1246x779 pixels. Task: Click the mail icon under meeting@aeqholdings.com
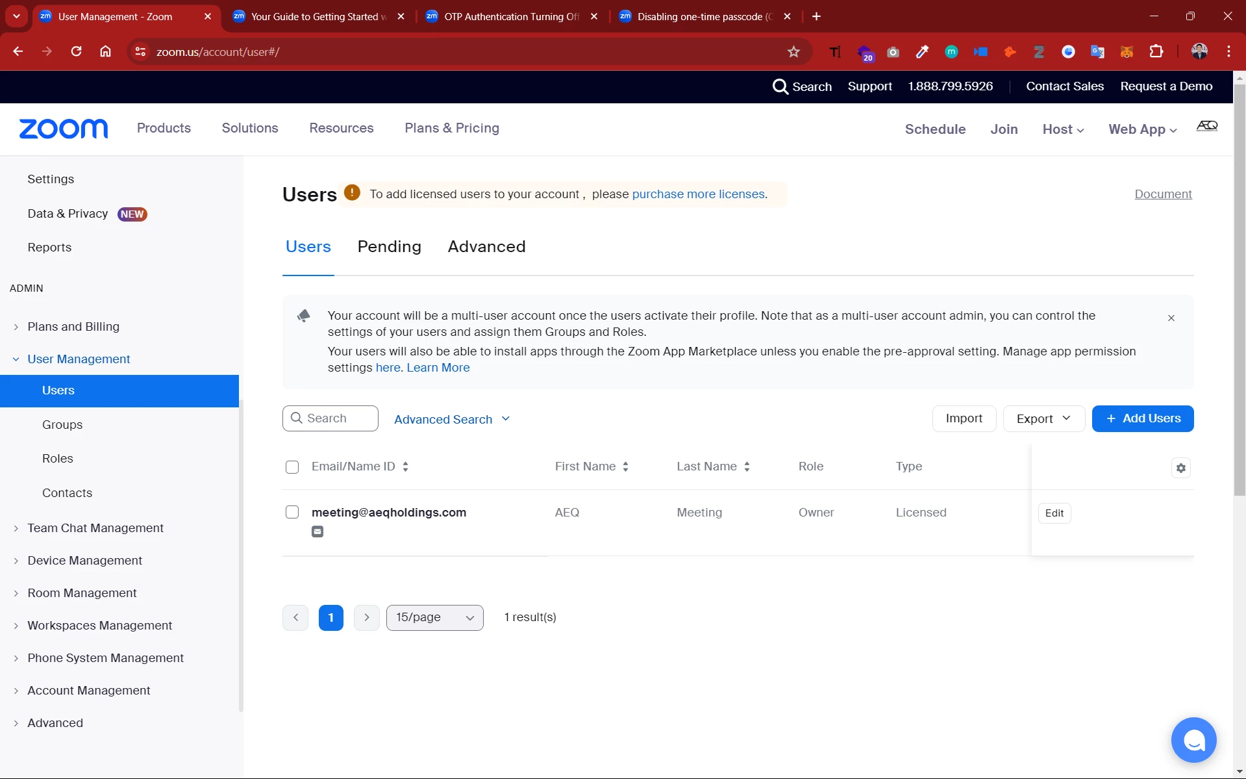(x=318, y=531)
